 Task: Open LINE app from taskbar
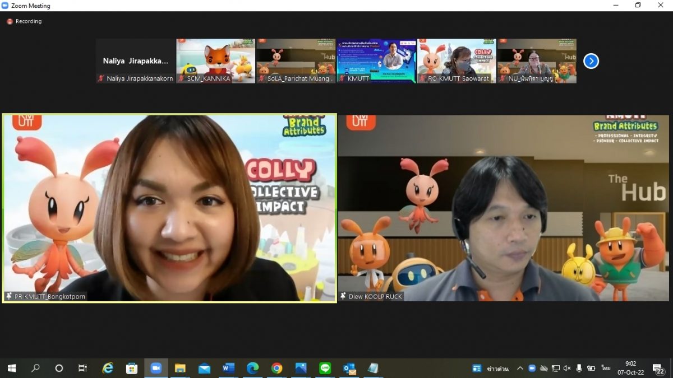[325, 368]
